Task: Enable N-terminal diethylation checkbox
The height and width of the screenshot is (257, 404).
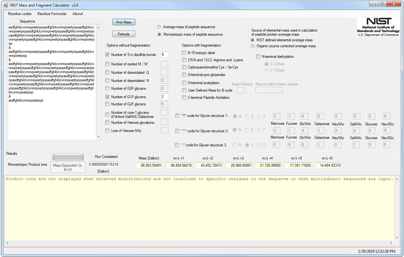Action: (x=258, y=57)
